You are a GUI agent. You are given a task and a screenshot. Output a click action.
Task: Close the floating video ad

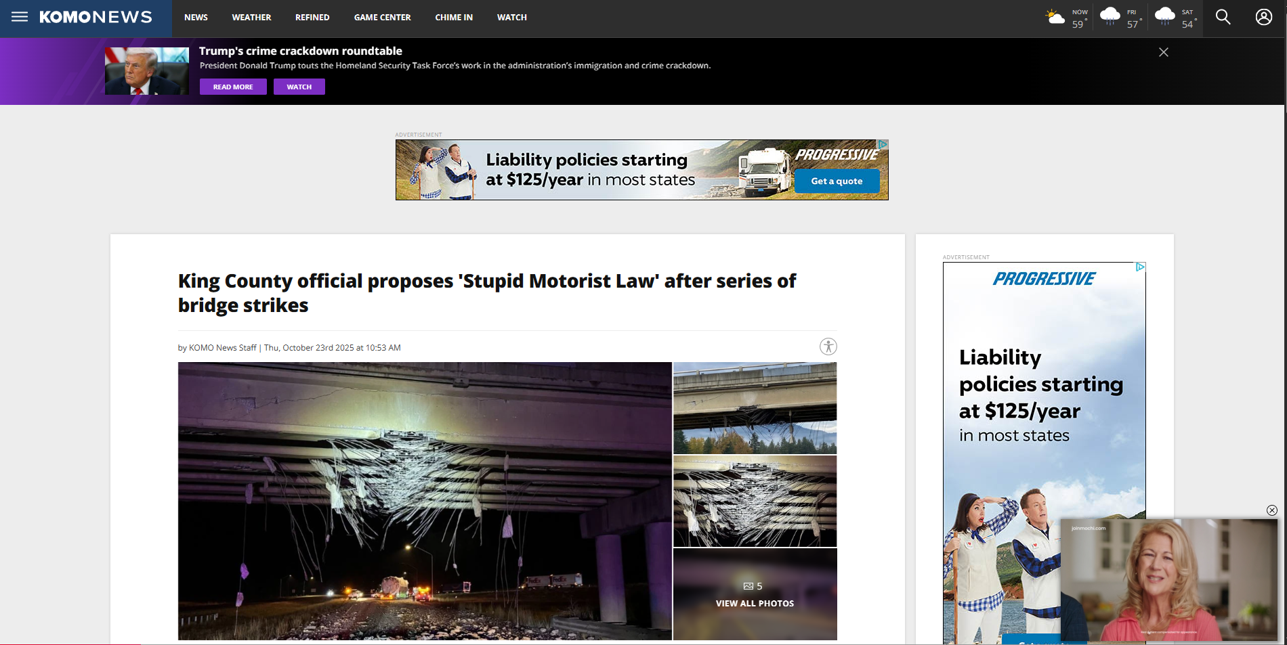click(1271, 510)
